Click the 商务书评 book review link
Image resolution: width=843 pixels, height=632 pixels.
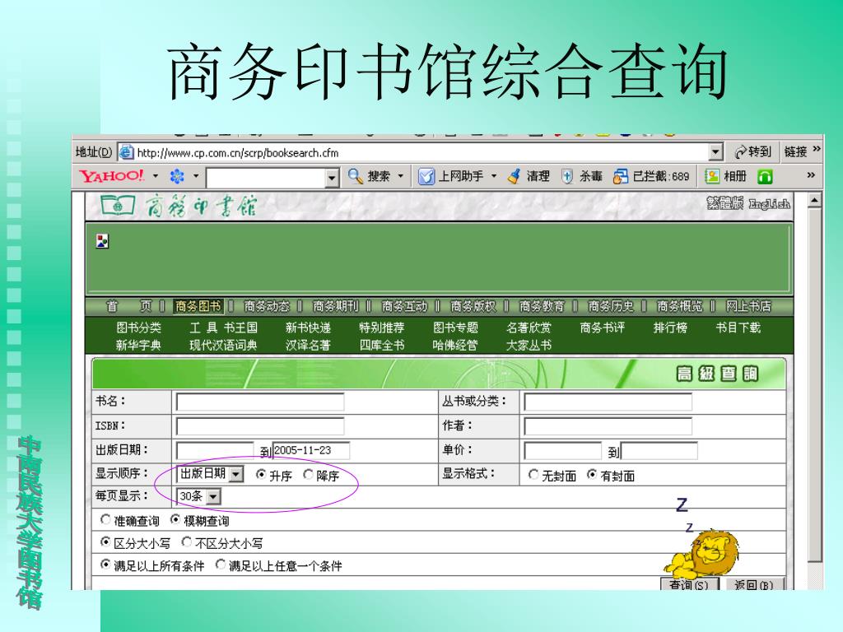(x=602, y=328)
